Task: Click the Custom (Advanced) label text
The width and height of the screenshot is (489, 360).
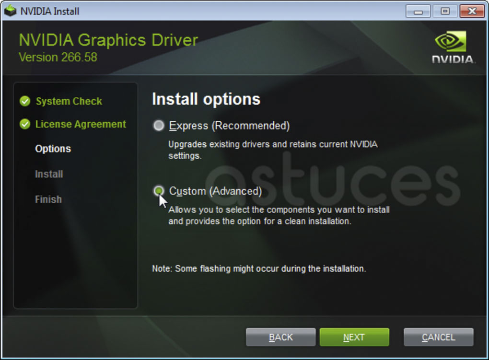Action: pos(215,191)
